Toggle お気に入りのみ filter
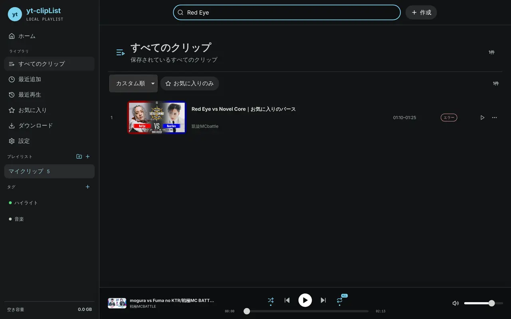Viewport: 511px width, 319px height. (190, 83)
